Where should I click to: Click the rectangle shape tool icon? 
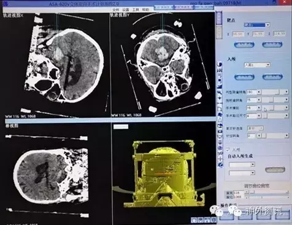(220, 109)
